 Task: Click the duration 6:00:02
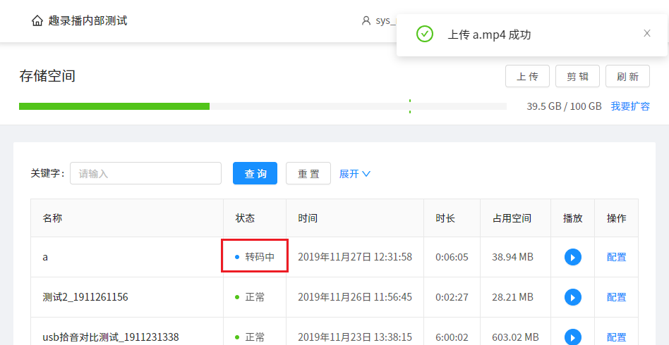click(452, 337)
